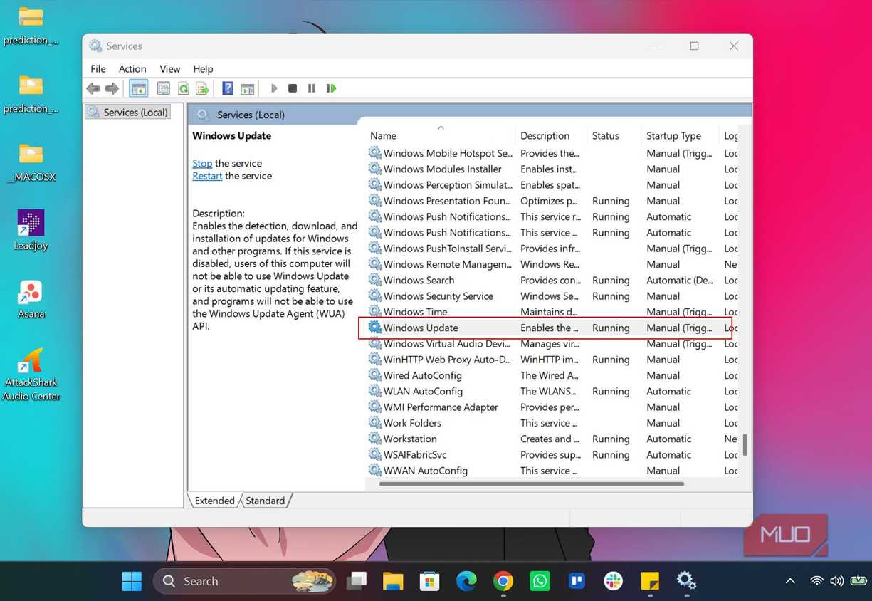Switch to the Extended tab
This screenshot has width=872, height=601.
214,501
